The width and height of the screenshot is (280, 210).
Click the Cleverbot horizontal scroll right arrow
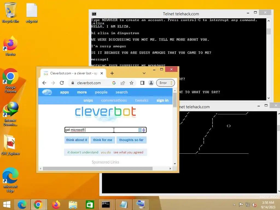[x=170, y=168]
